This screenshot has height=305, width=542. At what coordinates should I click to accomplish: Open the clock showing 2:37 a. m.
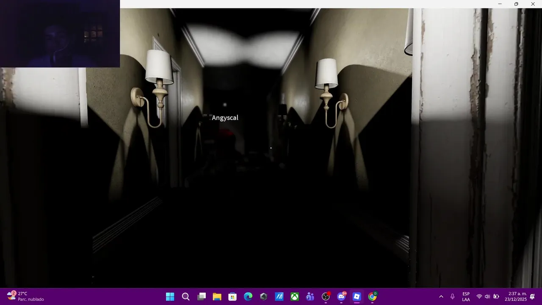pos(516,297)
